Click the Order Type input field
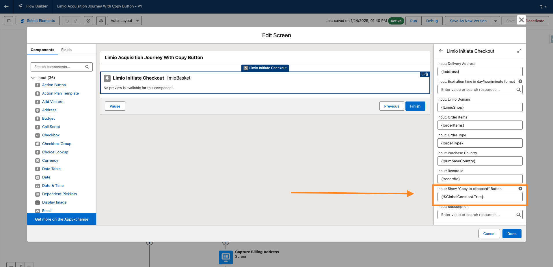 click(480, 143)
